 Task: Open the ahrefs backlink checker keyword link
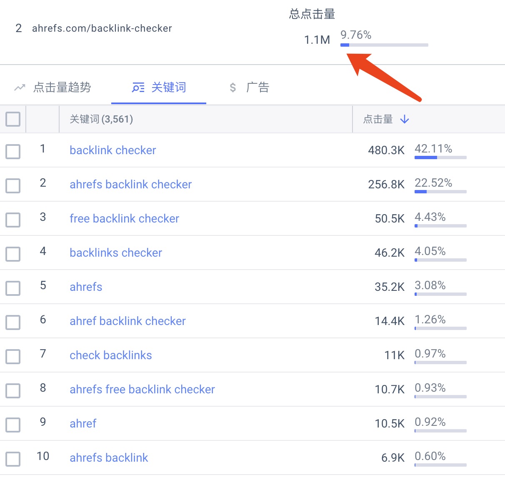click(x=131, y=185)
